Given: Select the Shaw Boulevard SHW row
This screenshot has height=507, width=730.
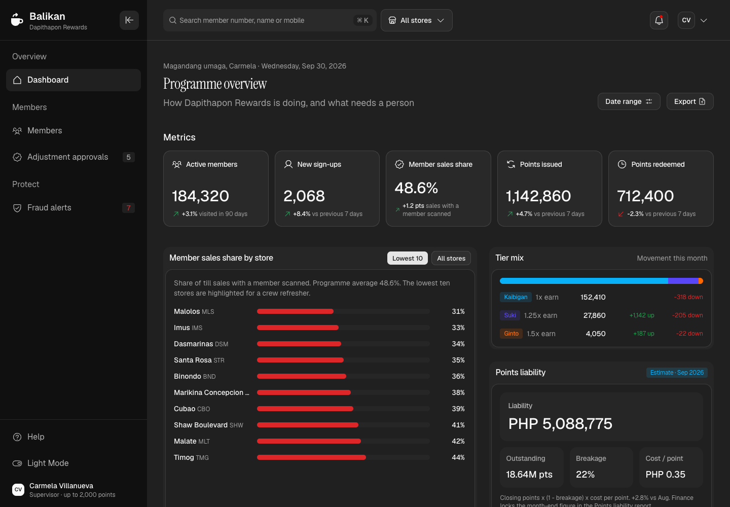Looking at the screenshot, I should tap(319, 425).
